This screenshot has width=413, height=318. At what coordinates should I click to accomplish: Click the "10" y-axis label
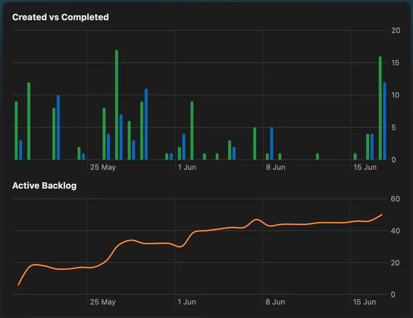point(395,95)
